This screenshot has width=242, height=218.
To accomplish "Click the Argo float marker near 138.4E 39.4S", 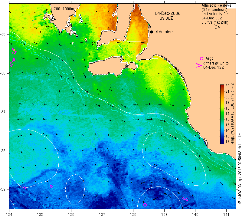I will [x=145, y=205].
